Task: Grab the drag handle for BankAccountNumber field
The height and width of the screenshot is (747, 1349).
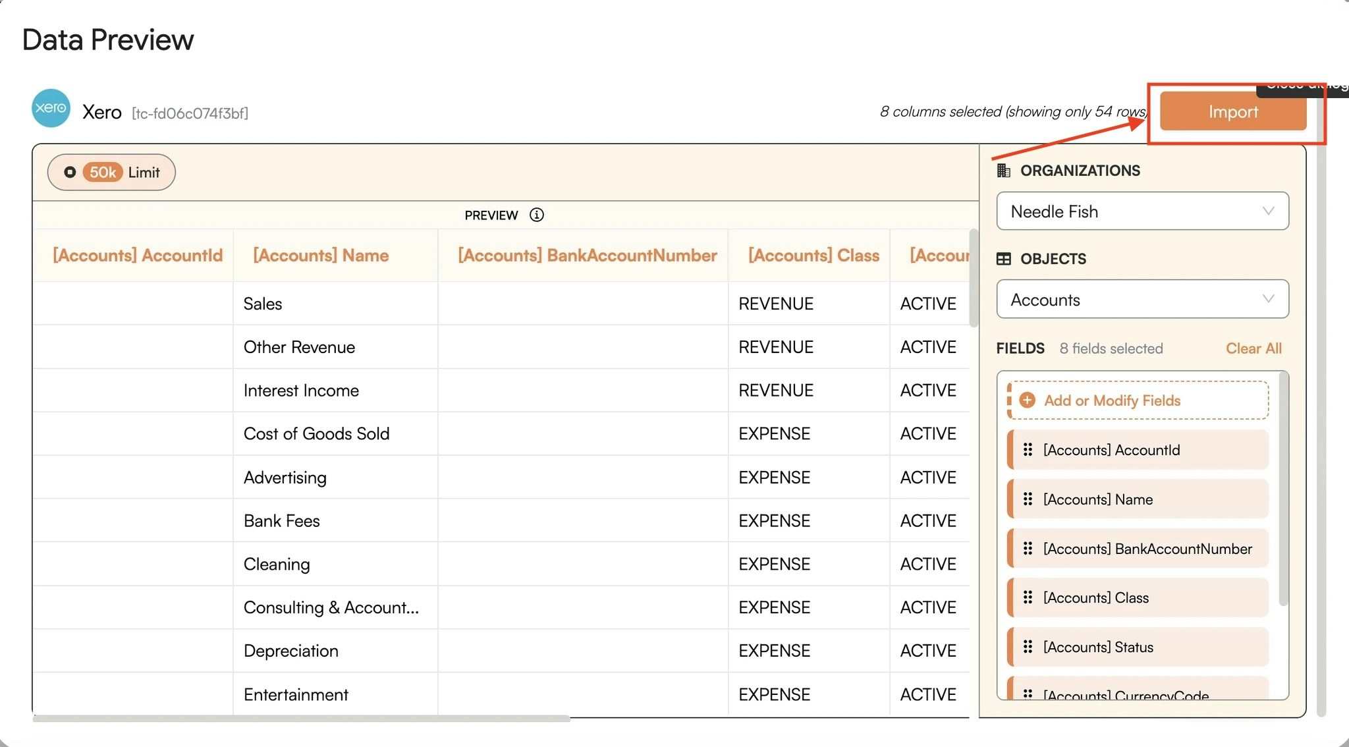Action: coord(1028,549)
